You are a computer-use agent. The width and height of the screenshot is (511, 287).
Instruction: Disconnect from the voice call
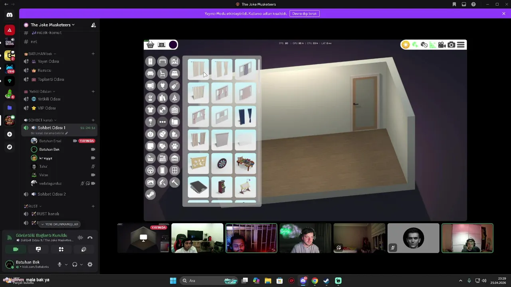[x=90, y=238]
